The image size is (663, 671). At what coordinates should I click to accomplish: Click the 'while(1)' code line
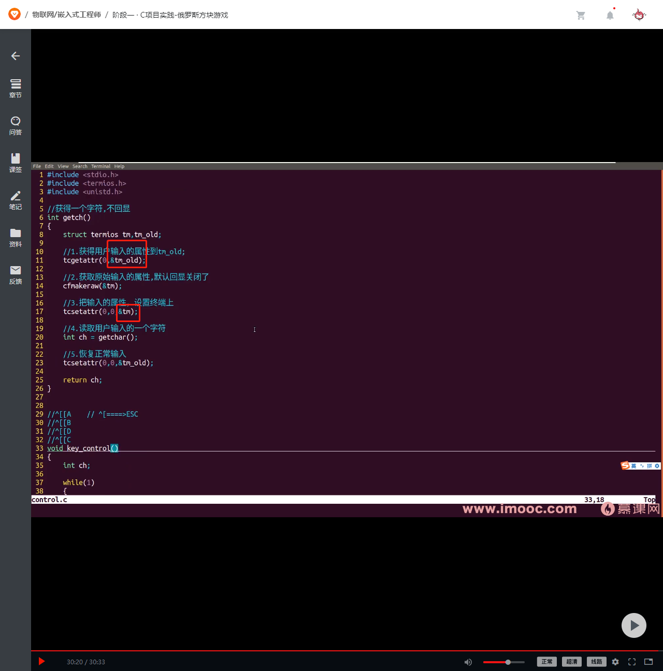pos(79,483)
